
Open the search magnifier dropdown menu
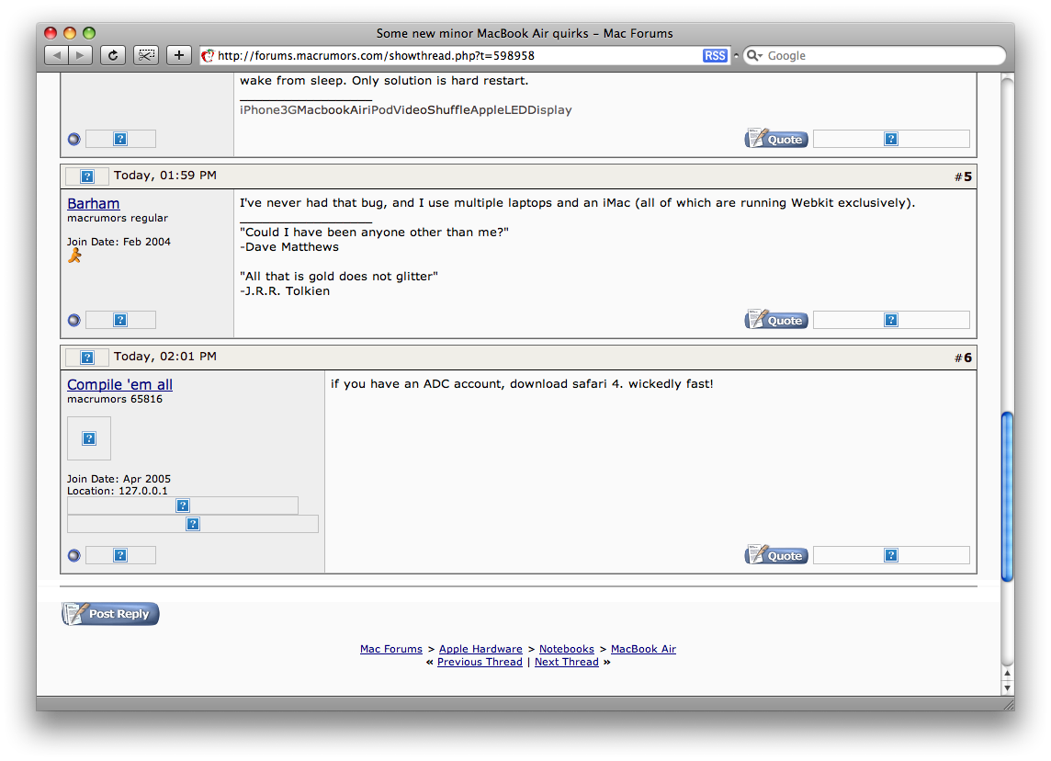755,56
